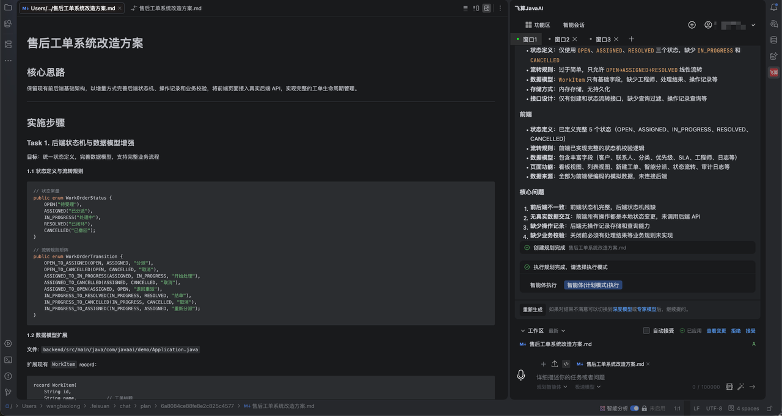The image size is (782, 416).
Task: Add a new chat window with plus icon
Action: coord(632,39)
